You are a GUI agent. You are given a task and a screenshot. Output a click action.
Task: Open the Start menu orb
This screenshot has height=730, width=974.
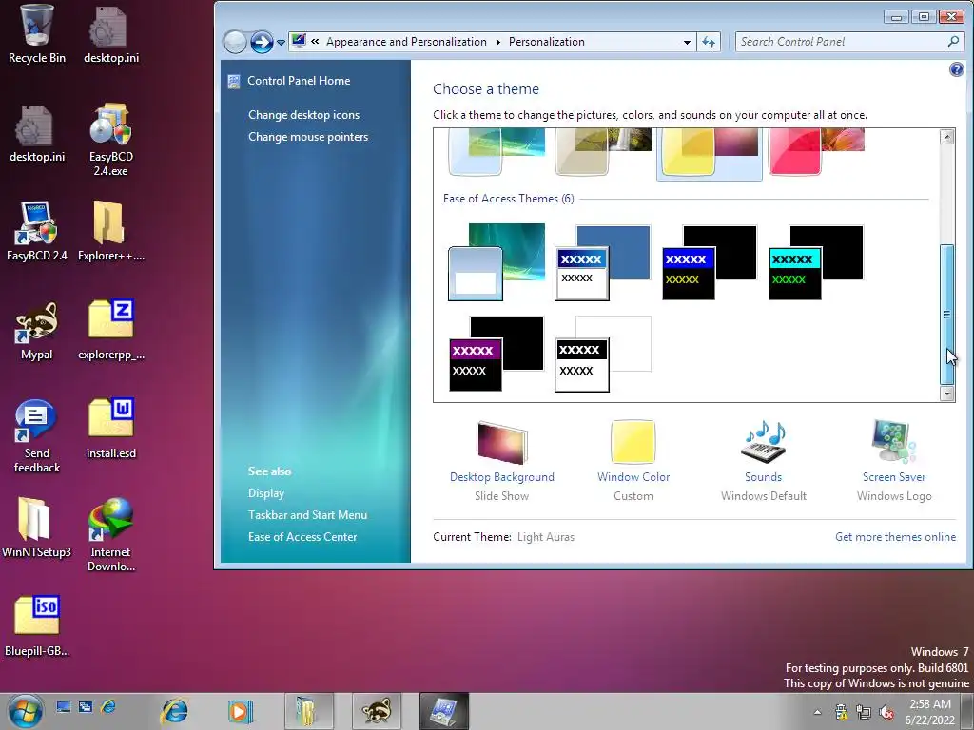point(25,711)
